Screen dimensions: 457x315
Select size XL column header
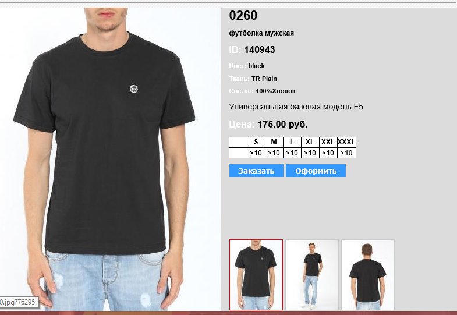[310, 142]
